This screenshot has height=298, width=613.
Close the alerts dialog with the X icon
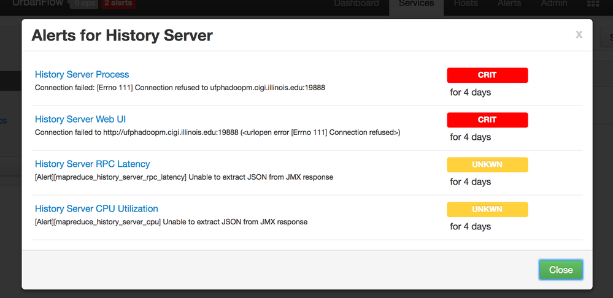(x=579, y=35)
